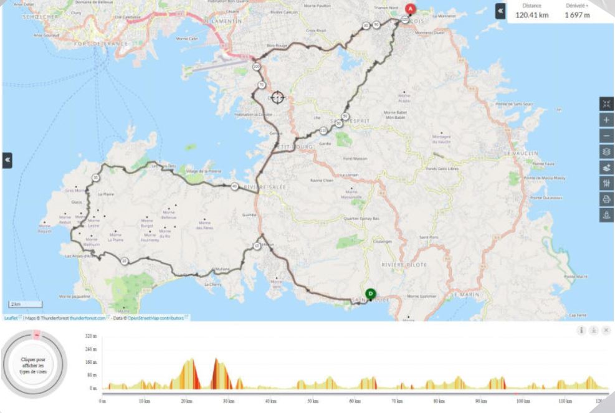Click the elevation profile download icon
The image size is (615, 413).
(x=594, y=330)
